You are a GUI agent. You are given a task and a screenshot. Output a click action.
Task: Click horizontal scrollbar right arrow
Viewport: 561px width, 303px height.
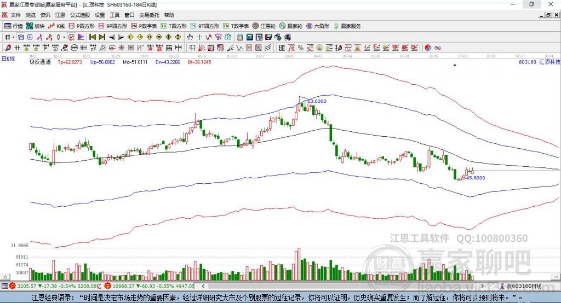482,286
